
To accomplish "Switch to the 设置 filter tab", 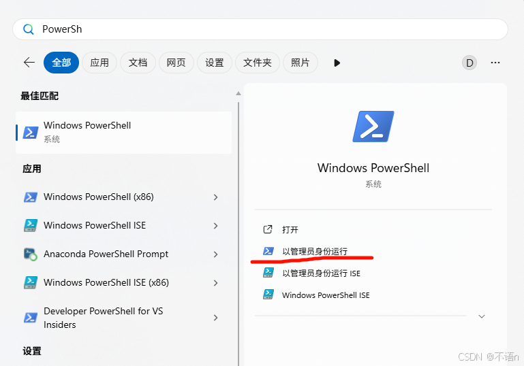I will [214, 63].
